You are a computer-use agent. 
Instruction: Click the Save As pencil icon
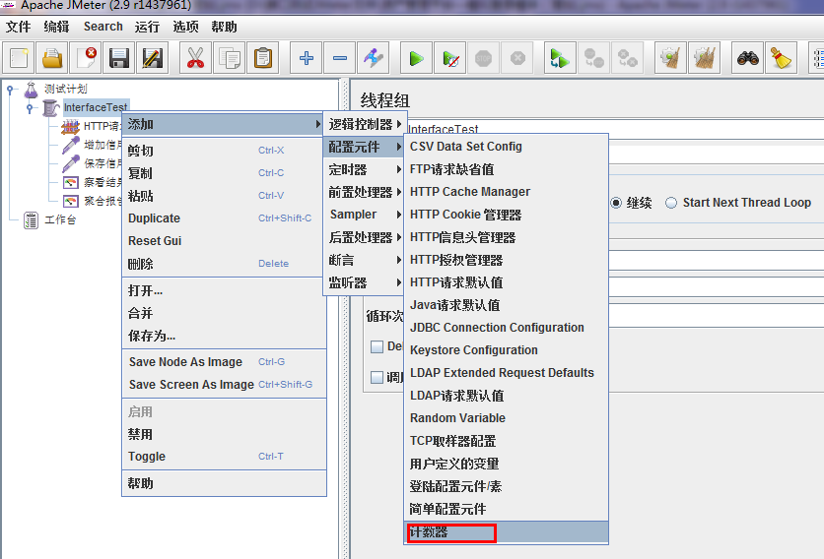(153, 58)
